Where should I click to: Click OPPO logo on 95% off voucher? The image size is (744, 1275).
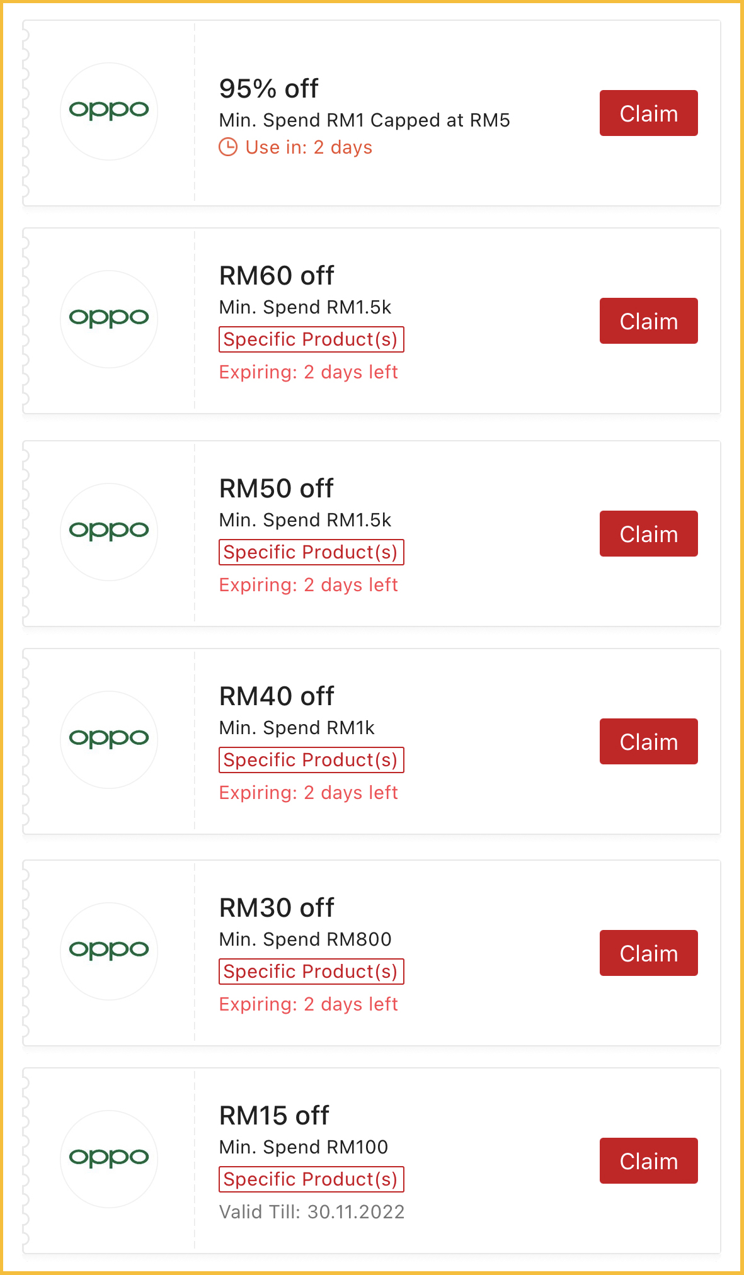click(x=109, y=111)
